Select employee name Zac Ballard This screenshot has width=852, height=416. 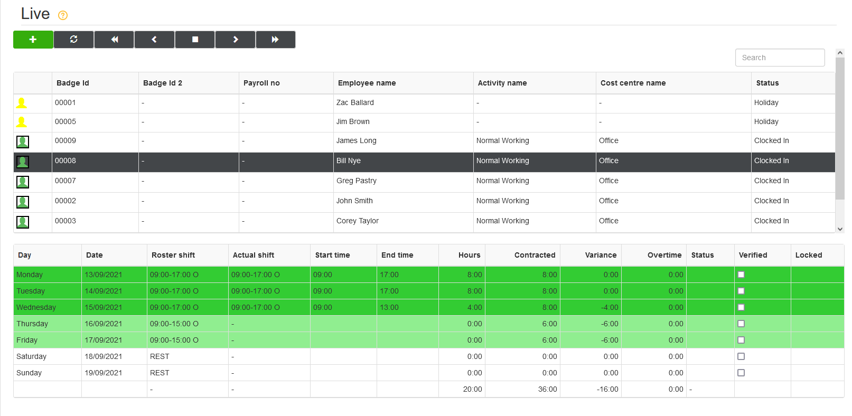pos(355,103)
